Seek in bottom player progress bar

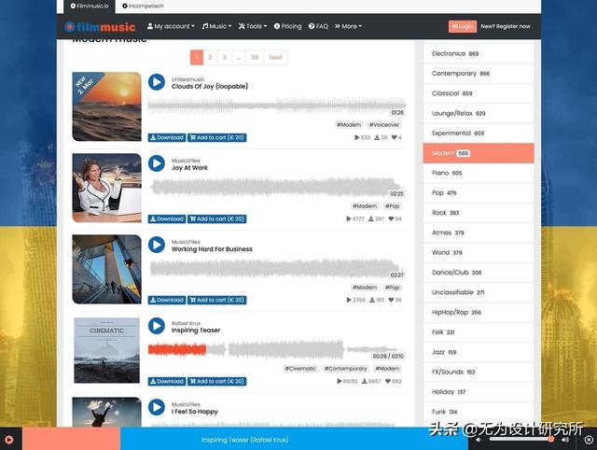pyautogui.click(x=245, y=439)
